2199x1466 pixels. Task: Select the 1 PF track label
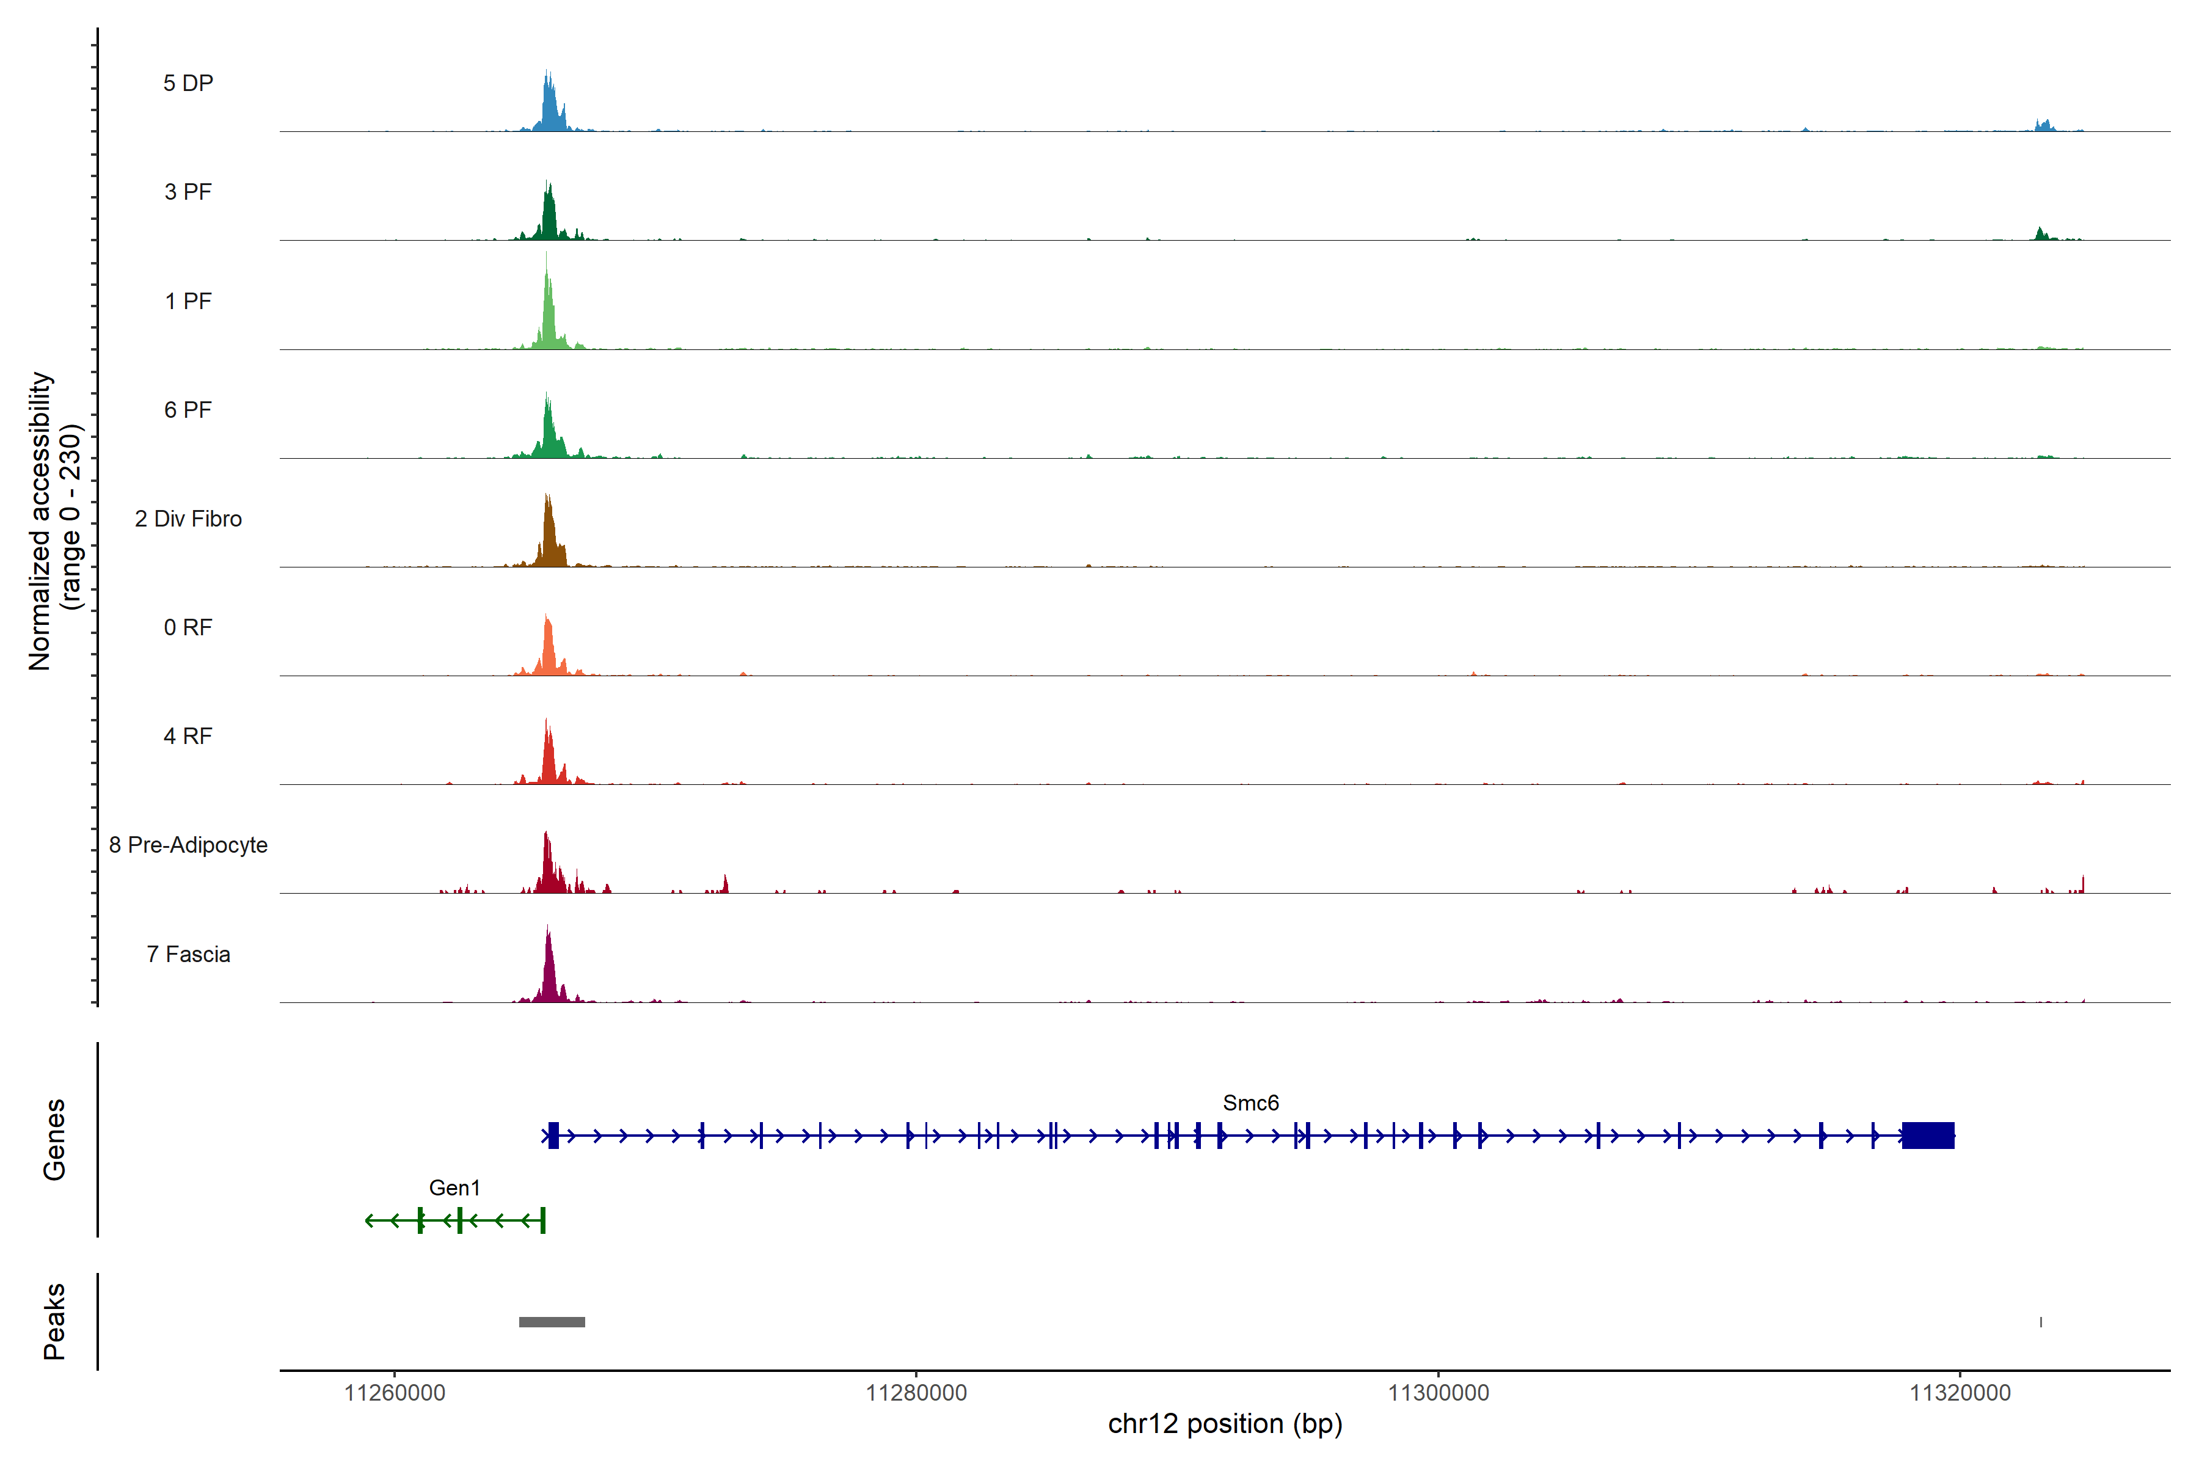188,301
